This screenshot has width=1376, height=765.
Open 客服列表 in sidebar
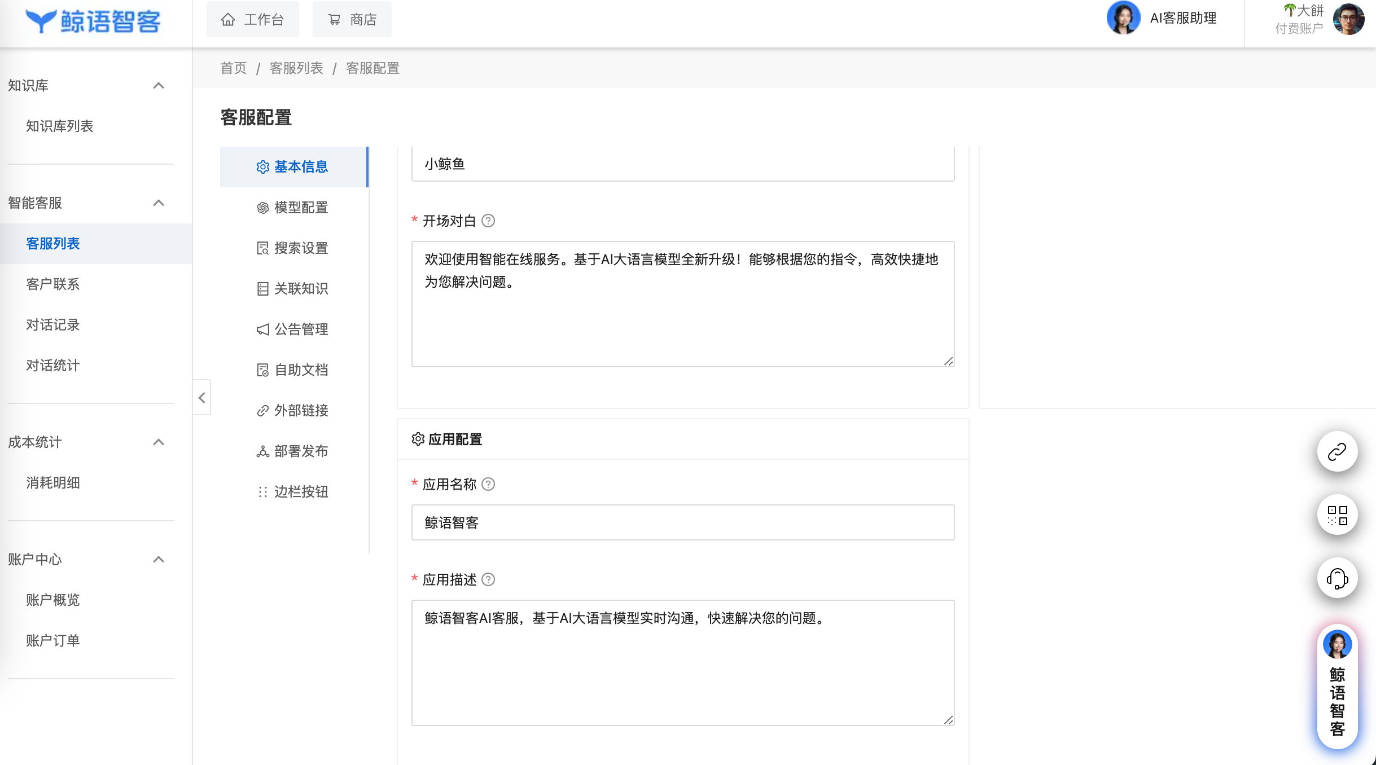96,244
